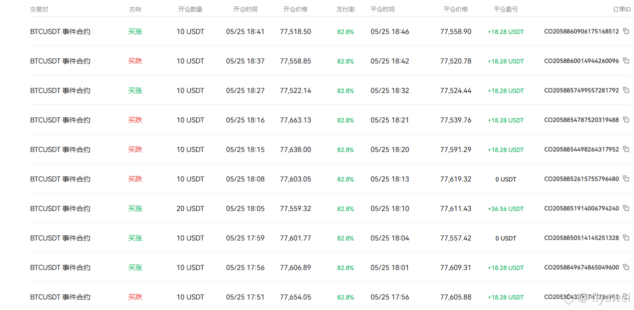Copy order ID ending 260096
Screen dimensions: 634x310
click(x=626, y=60)
